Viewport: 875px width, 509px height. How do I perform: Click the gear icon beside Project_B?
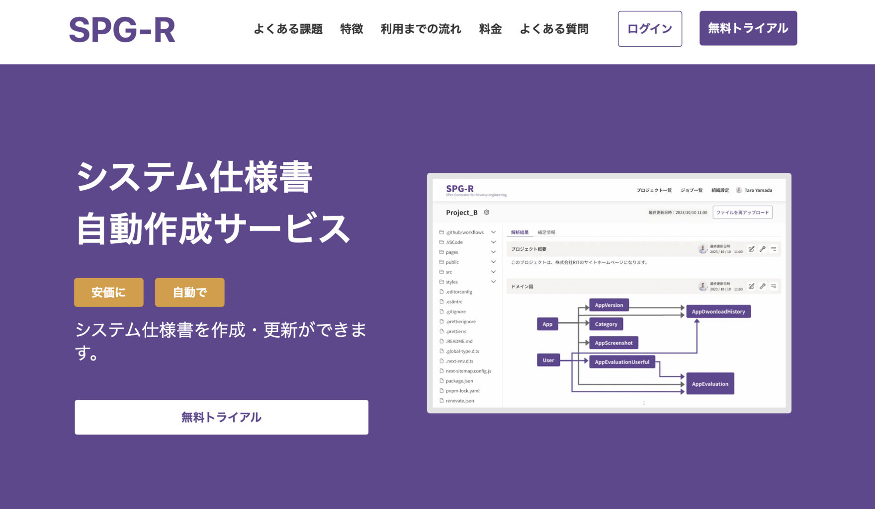coord(487,212)
